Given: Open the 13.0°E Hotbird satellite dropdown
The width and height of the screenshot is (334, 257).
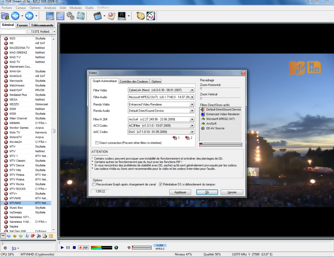Looking at the screenshot, I should point(54,32).
